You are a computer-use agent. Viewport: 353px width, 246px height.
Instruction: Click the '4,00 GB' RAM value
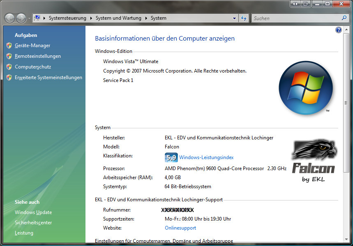[x=173, y=178]
